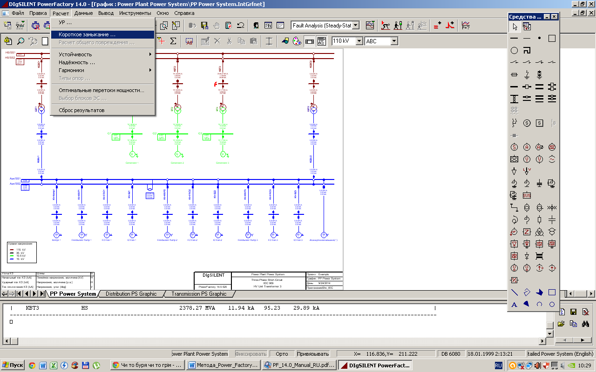Click the Sigma summation toolbar icon
Screen dimensions: 596x372
(x=173, y=41)
